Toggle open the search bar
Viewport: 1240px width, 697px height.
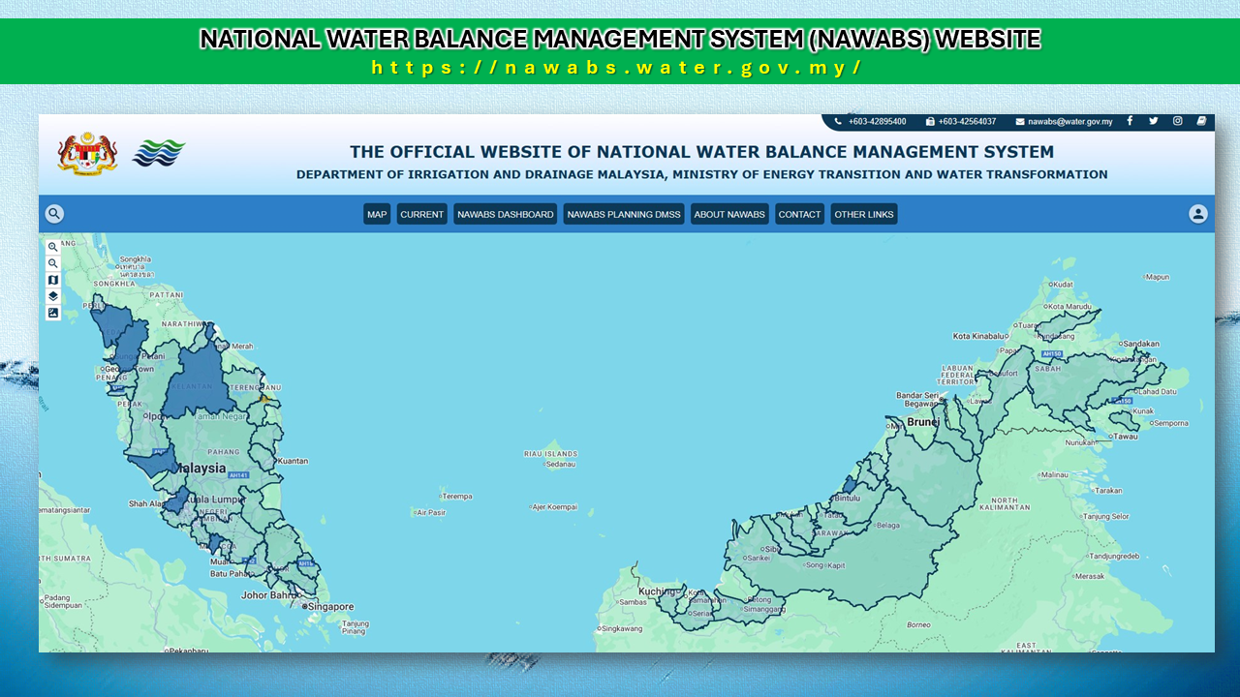point(54,213)
